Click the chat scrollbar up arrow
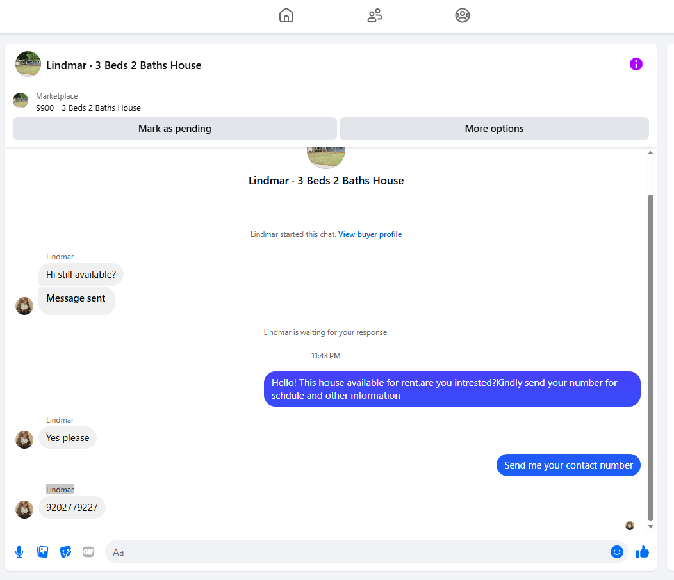Screen dimensions: 674x580 tap(650, 153)
